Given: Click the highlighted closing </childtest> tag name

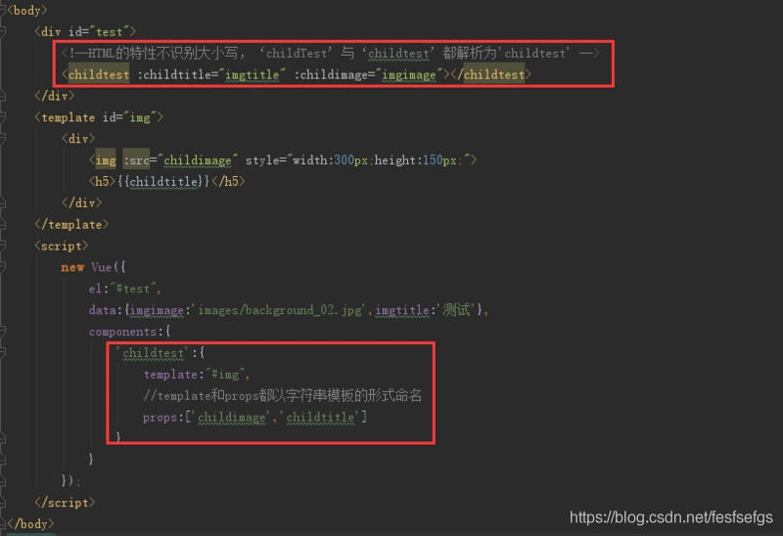Looking at the screenshot, I should (494, 75).
